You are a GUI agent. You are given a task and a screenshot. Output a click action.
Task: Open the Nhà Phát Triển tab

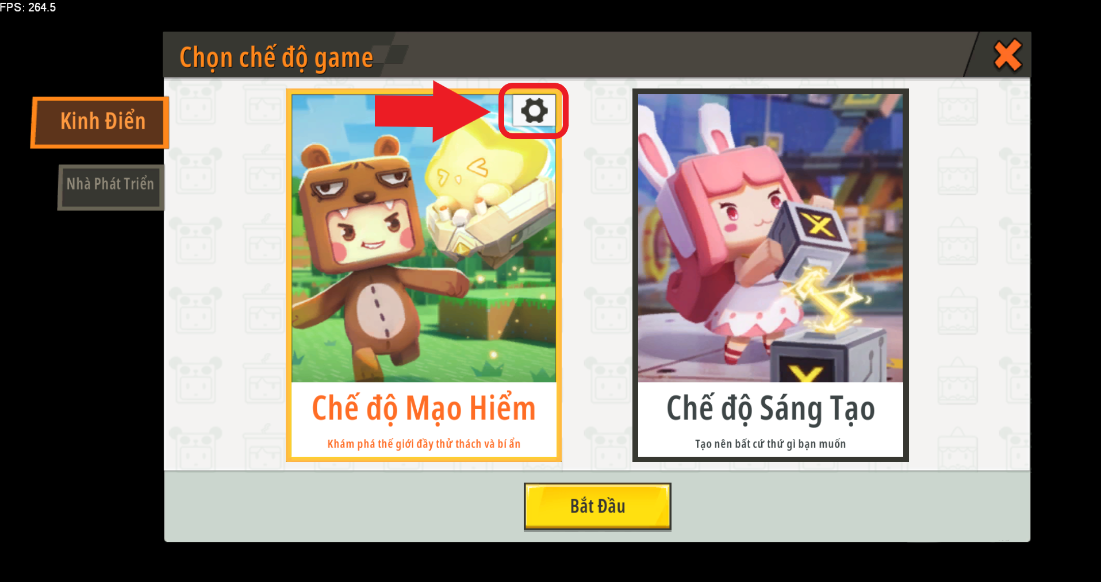click(x=110, y=187)
